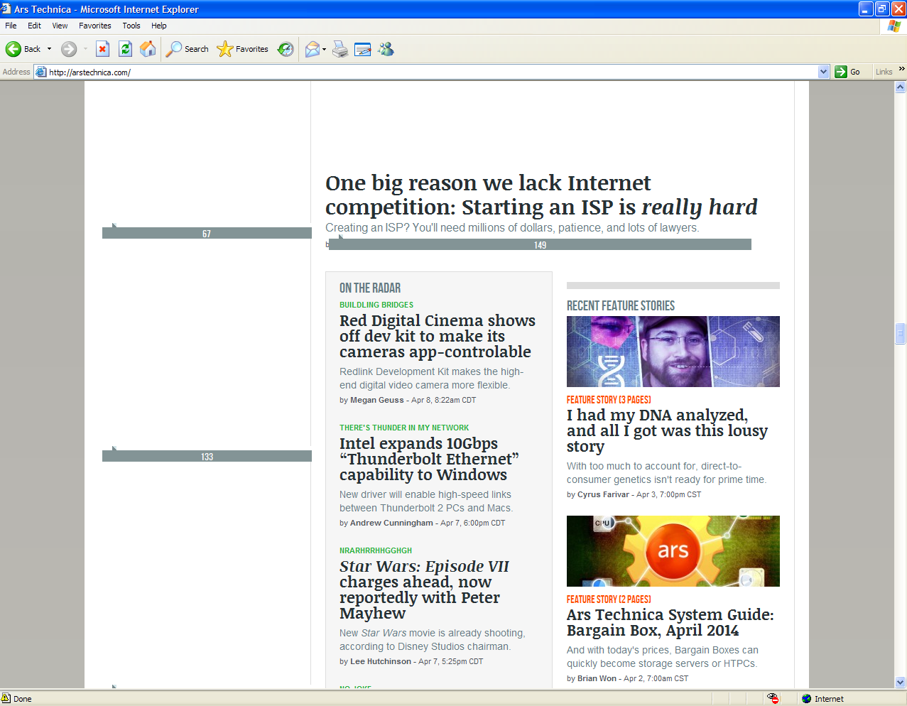
Task: Launch Windows Messenger from the toolbar
Action: (x=386, y=48)
